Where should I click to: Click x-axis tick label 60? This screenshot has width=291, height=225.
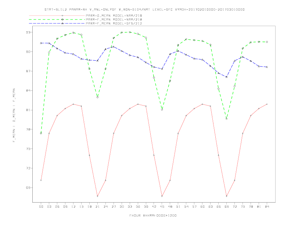click(x=202, y=207)
